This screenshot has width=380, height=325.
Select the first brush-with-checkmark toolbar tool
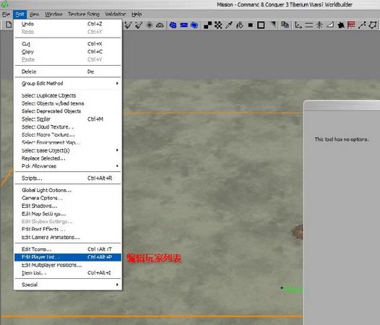coord(128,25)
